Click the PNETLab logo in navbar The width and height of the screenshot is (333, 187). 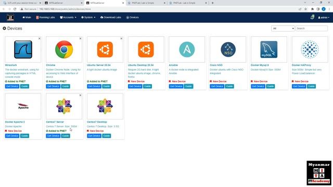point(10,17)
